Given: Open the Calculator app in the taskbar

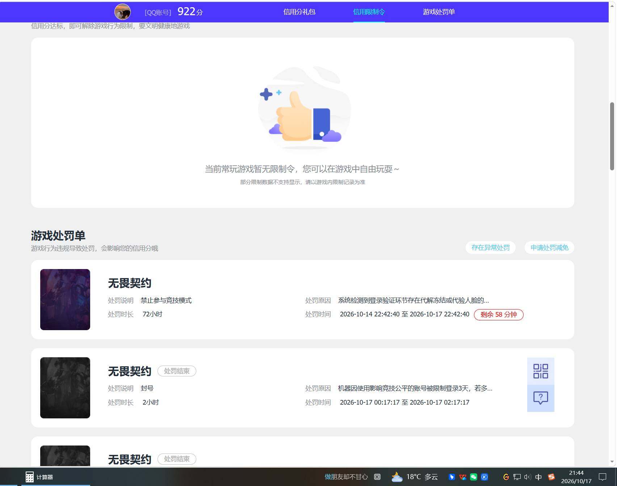Looking at the screenshot, I should (39, 477).
